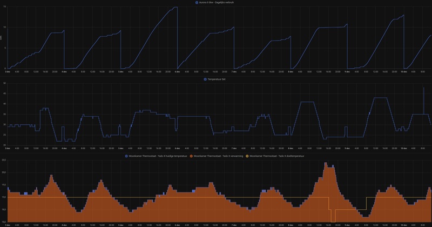Click the '15' y-axis value on the top chart

click(x=5, y=6)
